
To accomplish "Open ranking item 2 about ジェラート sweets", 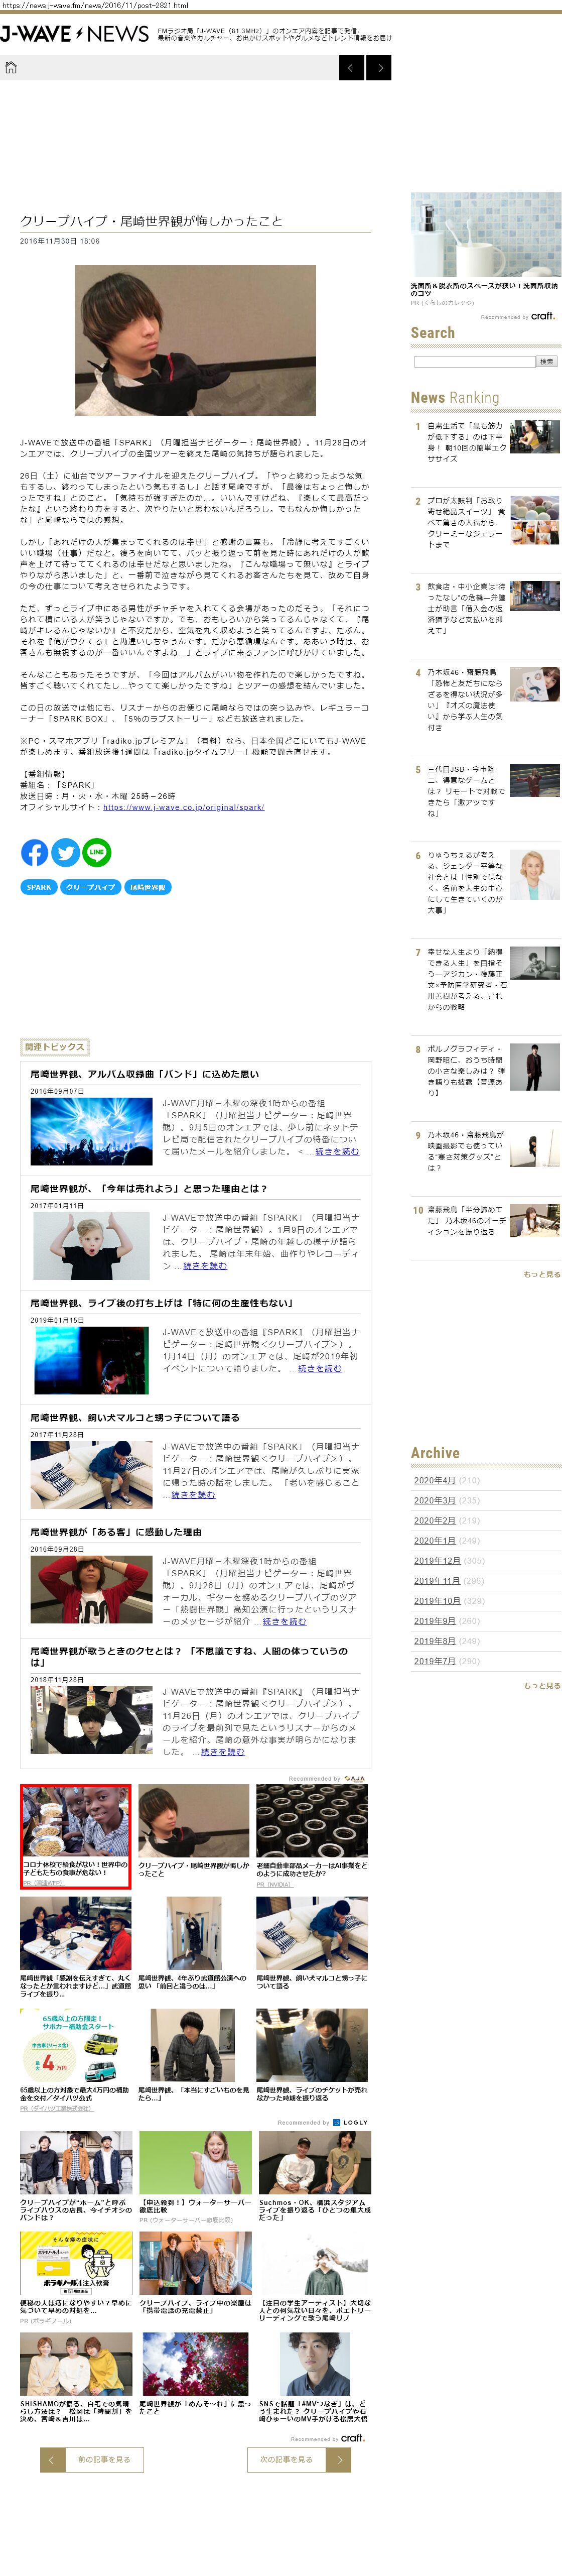I will click(486, 522).
